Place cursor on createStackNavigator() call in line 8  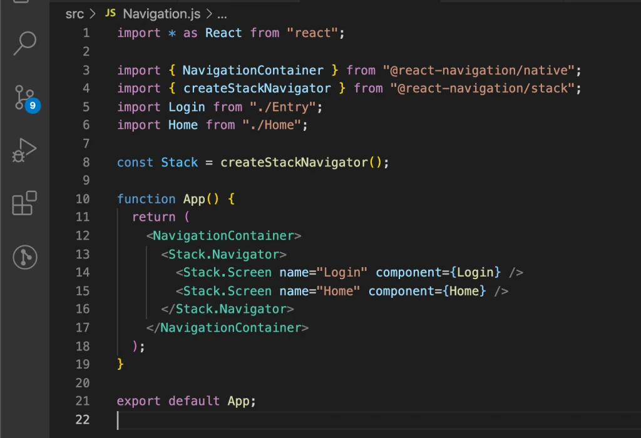pyautogui.click(x=301, y=163)
